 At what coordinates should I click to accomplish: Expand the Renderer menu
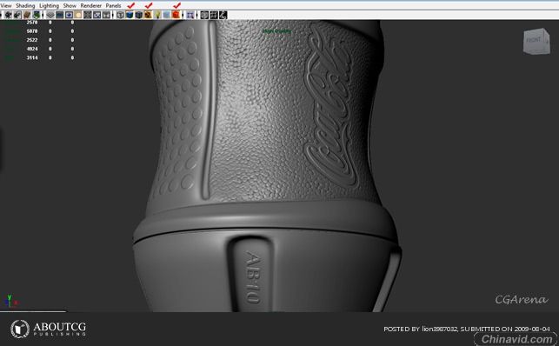91,6
